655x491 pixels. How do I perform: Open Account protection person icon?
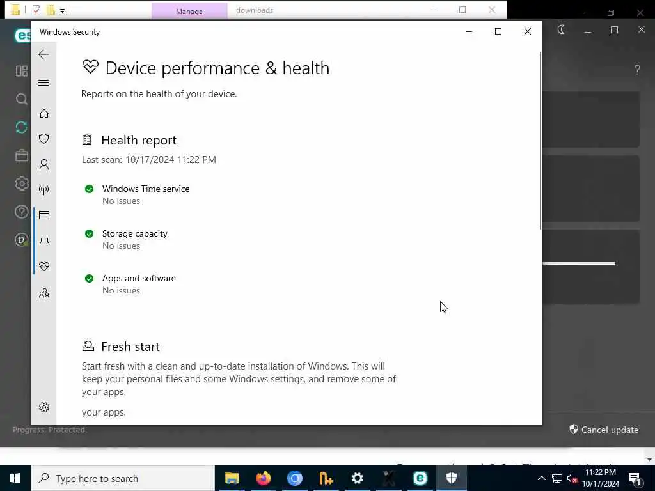coord(44,164)
